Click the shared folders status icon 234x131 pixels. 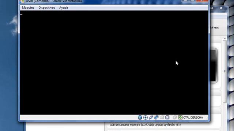coord(162,118)
